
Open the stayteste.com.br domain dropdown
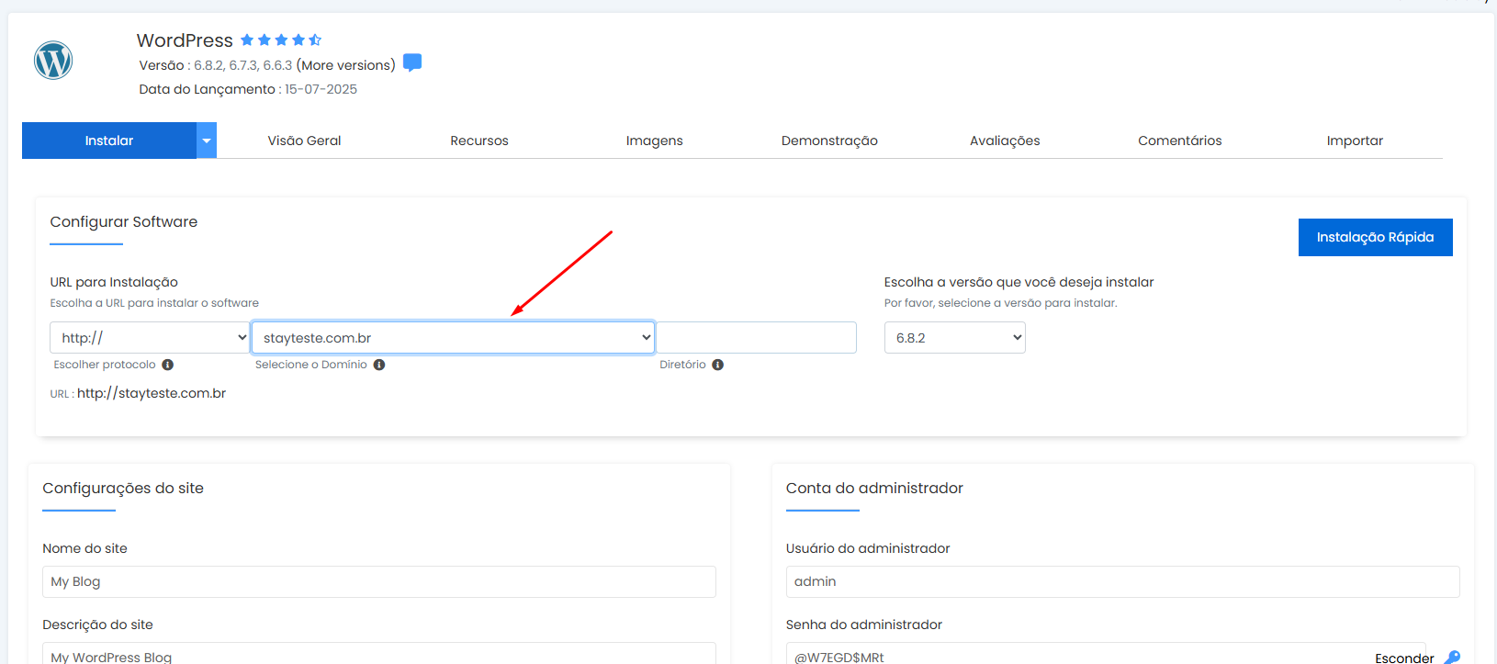pyautogui.click(x=453, y=338)
